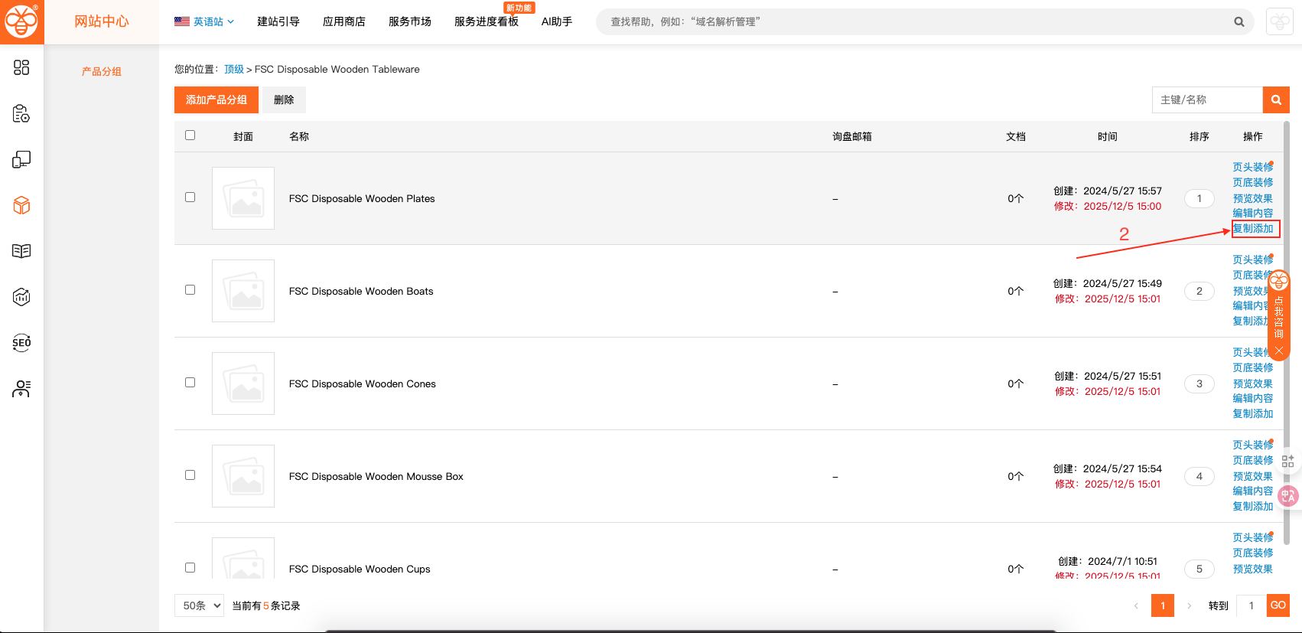
Task: Click the open book icon in sidebar
Action: pyautogui.click(x=21, y=251)
